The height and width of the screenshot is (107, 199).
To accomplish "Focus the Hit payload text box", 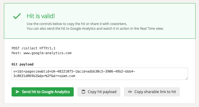I will click(100, 74).
